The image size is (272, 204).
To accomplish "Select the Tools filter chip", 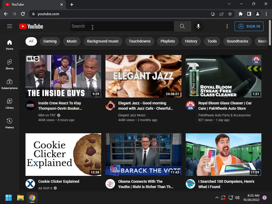I will (x=212, y=41).
